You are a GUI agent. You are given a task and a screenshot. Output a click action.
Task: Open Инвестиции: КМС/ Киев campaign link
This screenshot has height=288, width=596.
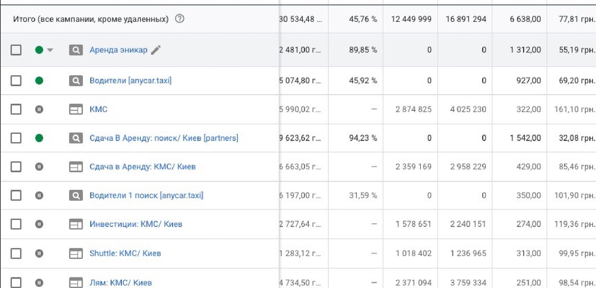(x=136, y=224)
